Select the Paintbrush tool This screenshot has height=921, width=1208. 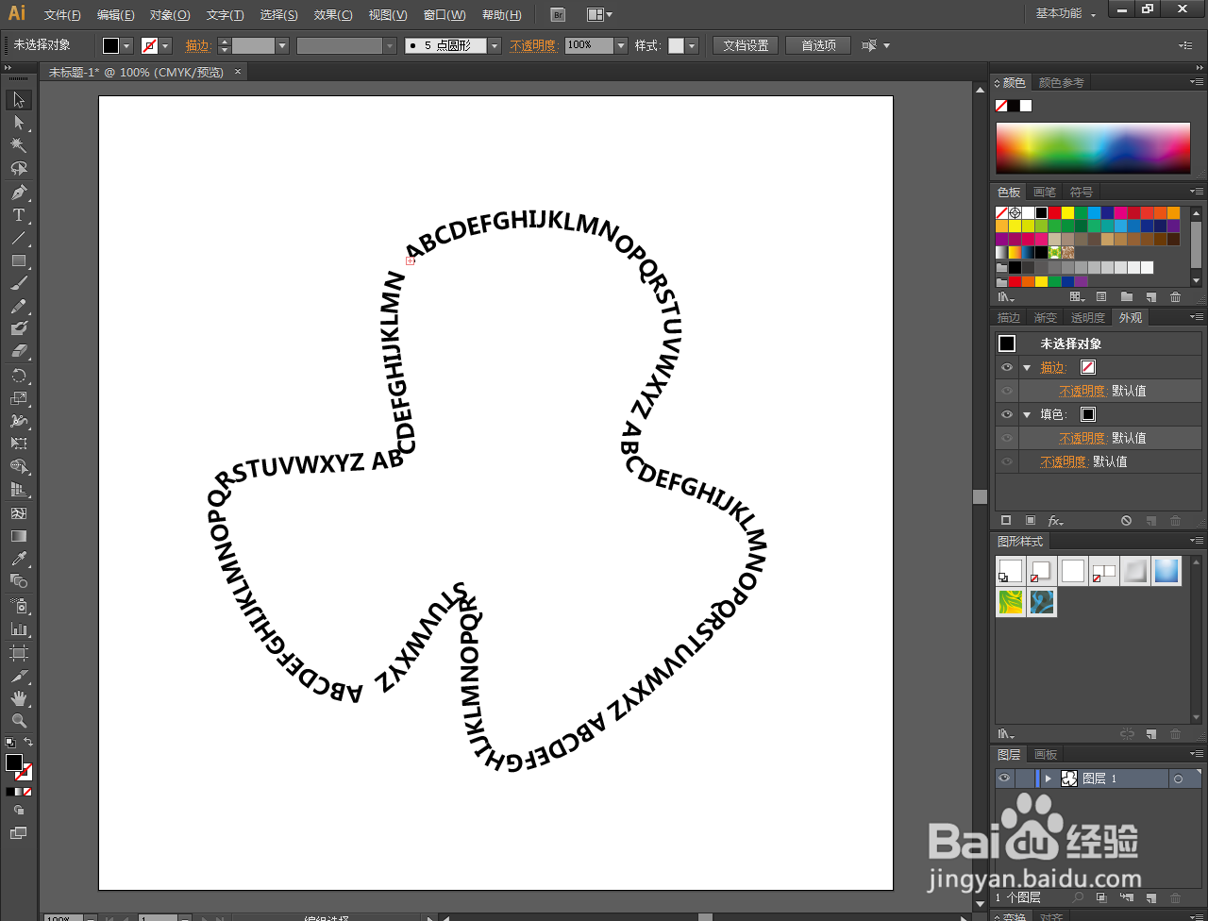pyautogui.click(x=18, y=283)
